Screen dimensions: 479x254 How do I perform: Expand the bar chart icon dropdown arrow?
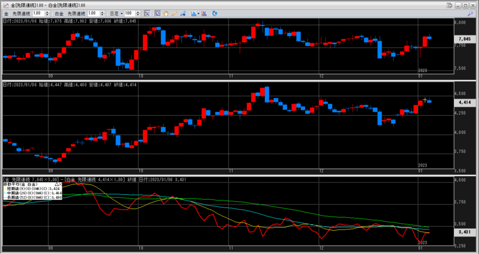click(199, 14)
